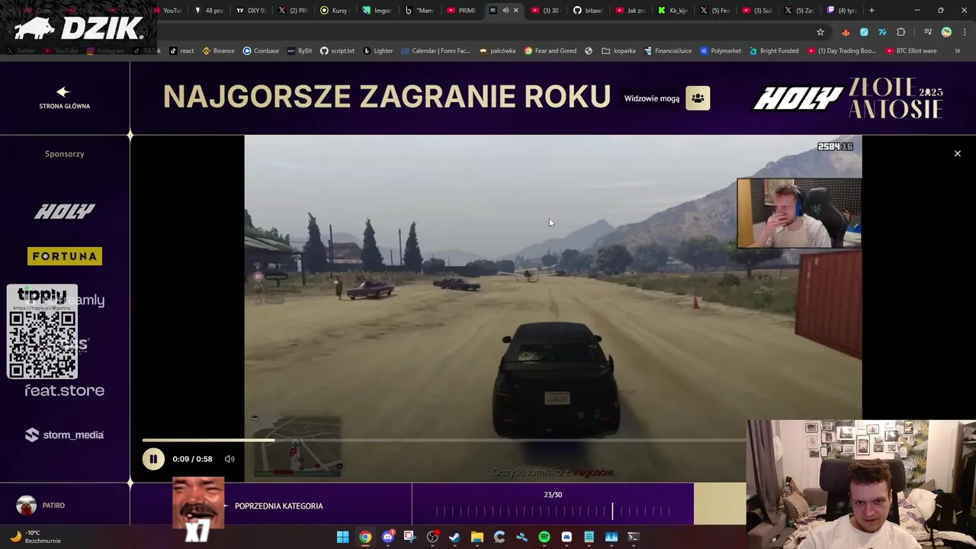
Task: Open the Bright Funded bookmark
Action: [x=774, y=51]
